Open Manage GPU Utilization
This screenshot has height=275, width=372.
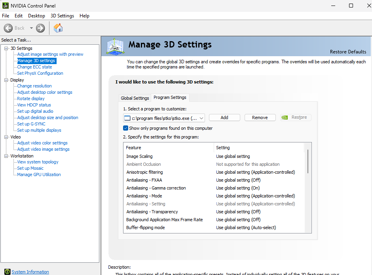point(39,174)
